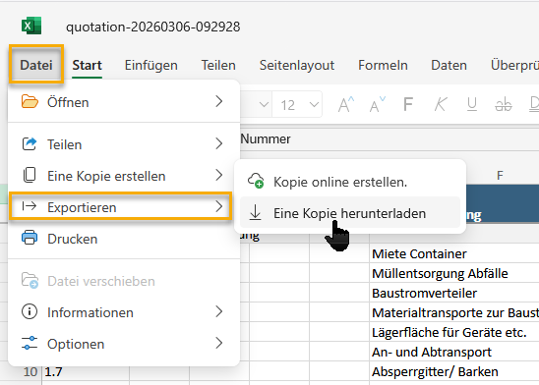Viewport: 539px width, 385px height.
Task: Select row 10 header
Action: [x=30, y=371]
